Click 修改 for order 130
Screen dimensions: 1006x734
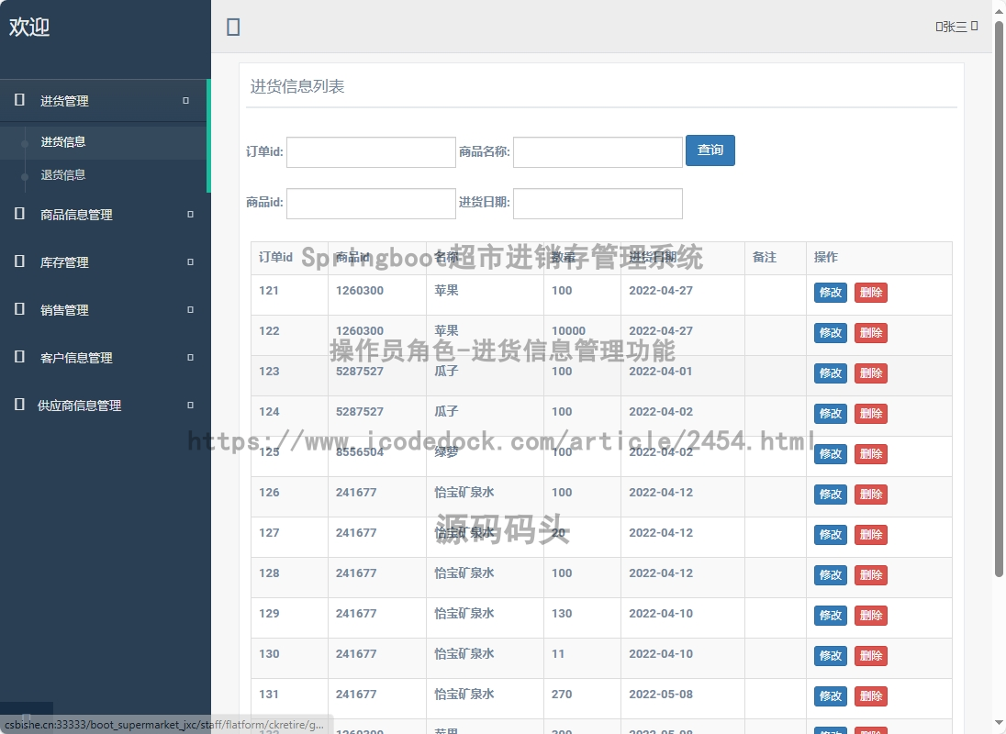[x=831, y=656]
